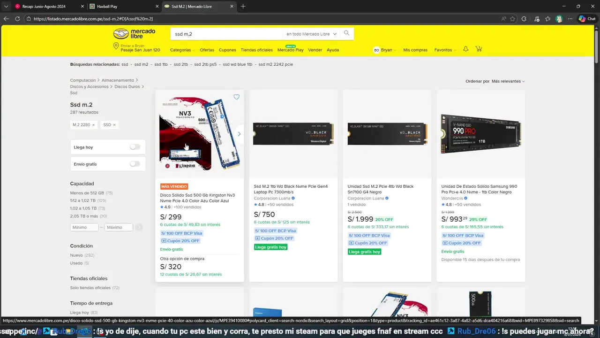This screenshot has height=338, width=600.
Task: Click the 'ssd m.2' search box
Action: (x=227, y=34)
